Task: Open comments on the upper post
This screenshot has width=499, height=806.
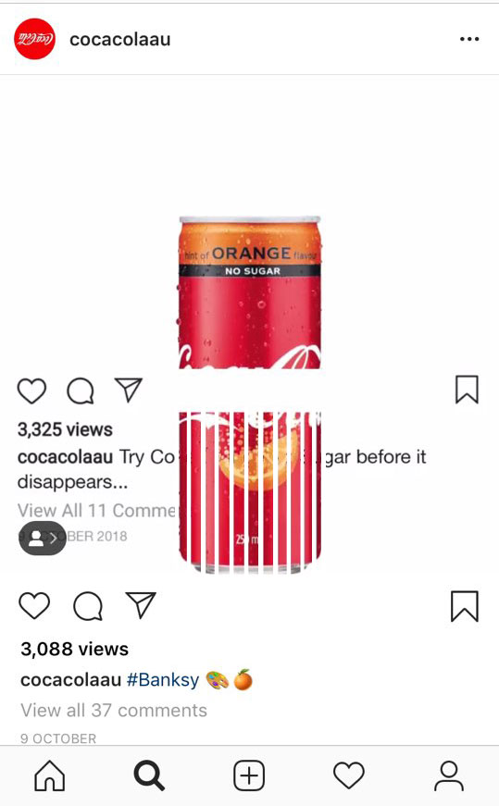Action: (81, 391)
